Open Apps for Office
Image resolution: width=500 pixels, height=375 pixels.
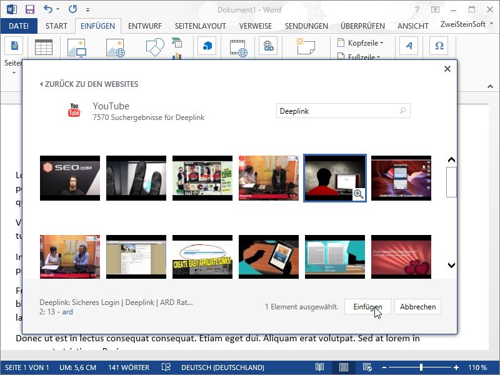[x=207, y=46]
